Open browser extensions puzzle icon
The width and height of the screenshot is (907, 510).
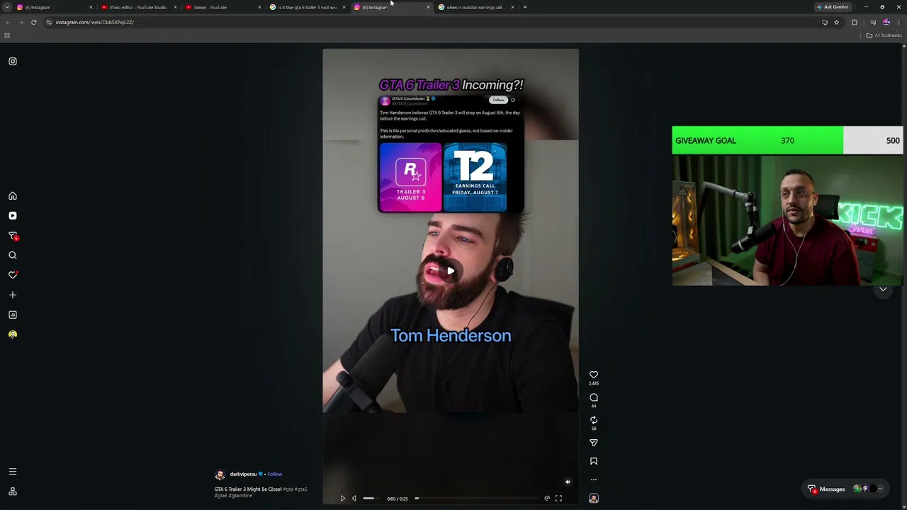tap(855, 22)
